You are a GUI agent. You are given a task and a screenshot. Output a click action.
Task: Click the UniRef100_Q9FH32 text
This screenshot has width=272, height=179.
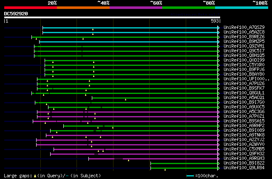[244, 154]
